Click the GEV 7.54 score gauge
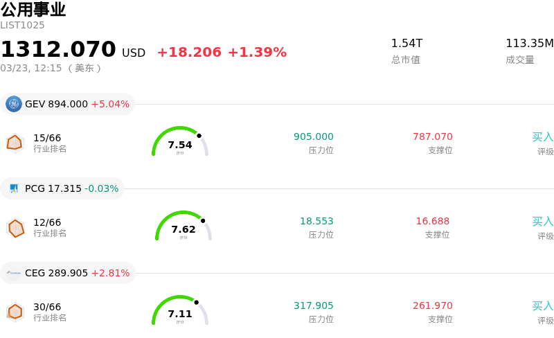The width and height of the screenshot is (554, 338). click(x=180, y=143)
